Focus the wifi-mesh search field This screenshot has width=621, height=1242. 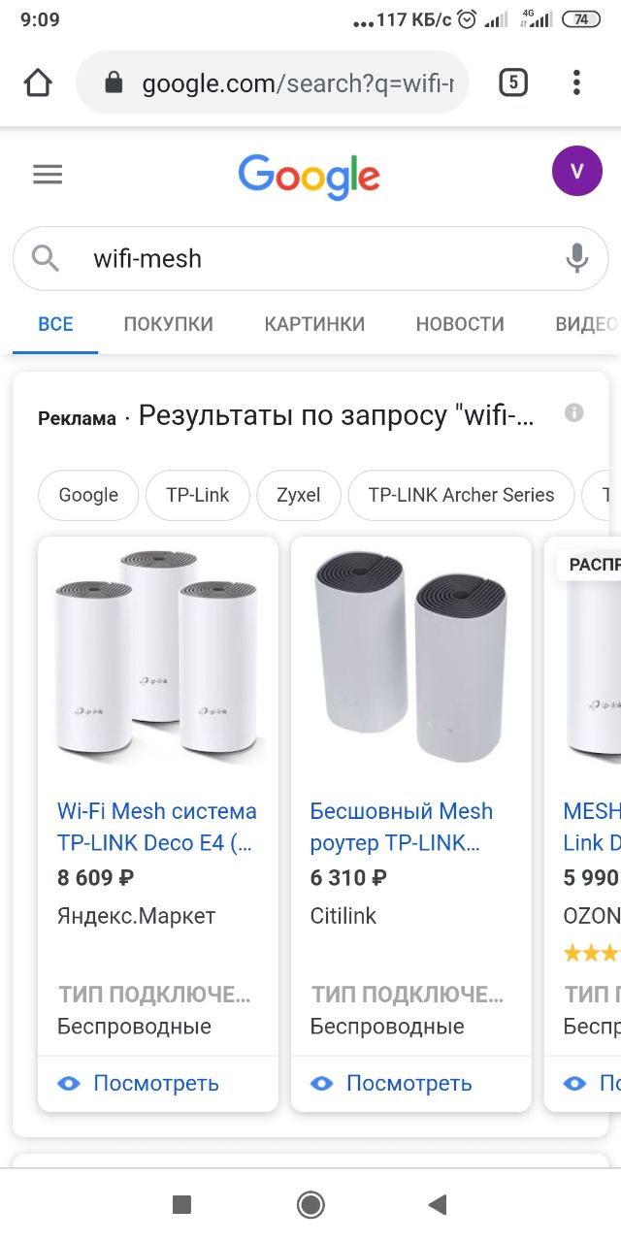tap(310, 258)
